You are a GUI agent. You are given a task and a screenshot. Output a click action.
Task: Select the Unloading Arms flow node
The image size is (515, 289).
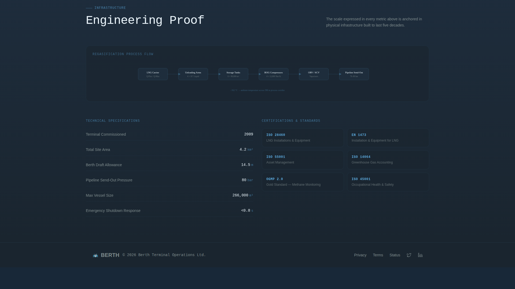193,74
